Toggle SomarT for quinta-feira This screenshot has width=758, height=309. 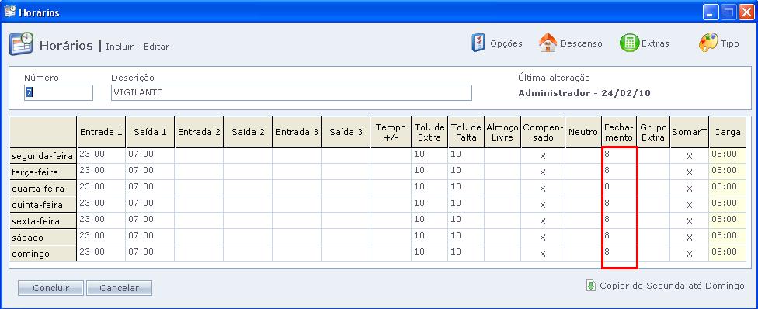coord(690,205)
